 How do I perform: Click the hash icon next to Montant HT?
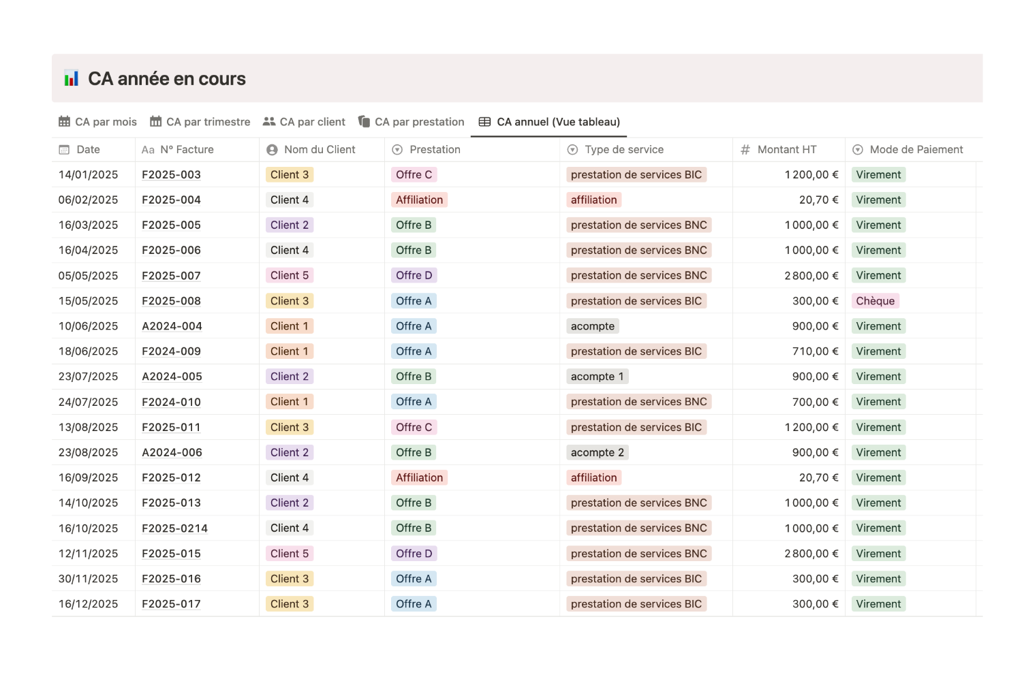click(745, 150)
